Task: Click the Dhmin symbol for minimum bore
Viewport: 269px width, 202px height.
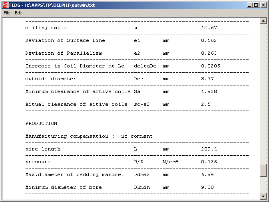Action: click(141, 187)
